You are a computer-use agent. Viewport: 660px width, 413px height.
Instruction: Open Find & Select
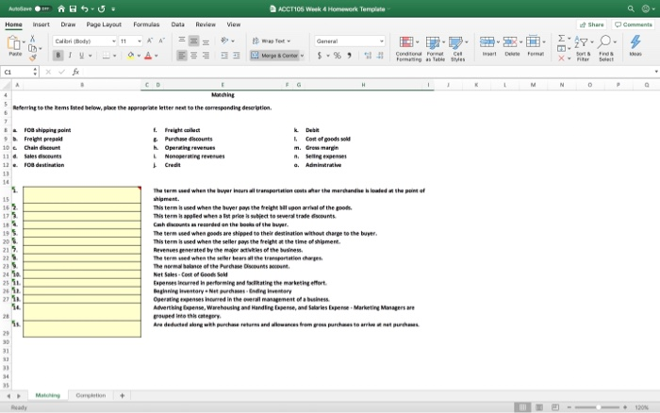click(606, 48)
